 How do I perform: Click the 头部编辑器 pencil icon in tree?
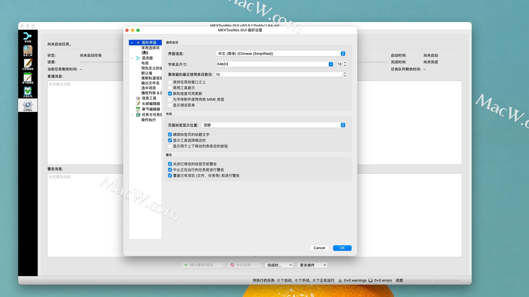coord(138,104)
